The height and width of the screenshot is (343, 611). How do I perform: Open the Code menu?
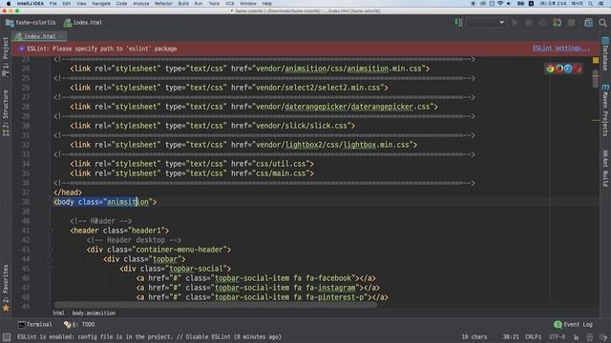click(x=121, y=4)
